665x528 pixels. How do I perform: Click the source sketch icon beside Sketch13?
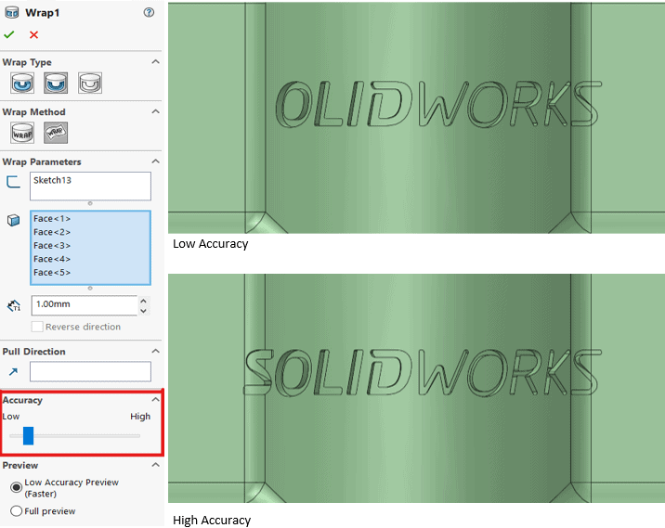tap(13, 182)
